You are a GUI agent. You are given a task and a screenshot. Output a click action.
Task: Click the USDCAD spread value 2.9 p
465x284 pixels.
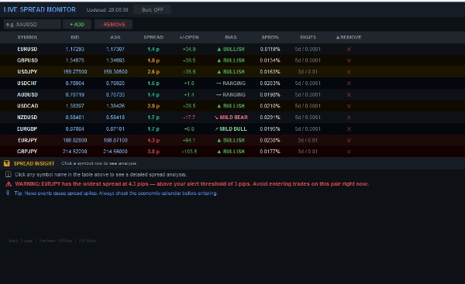click(153, 106)
